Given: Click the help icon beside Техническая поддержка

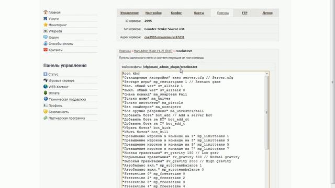Looking at the screenshot, I should click(46, 99).
